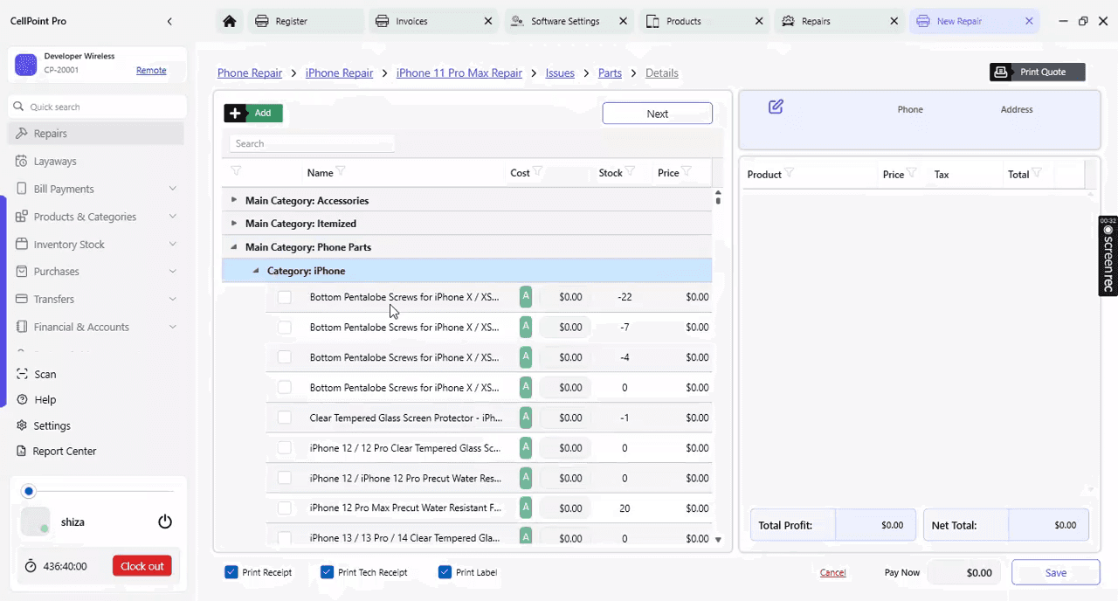Click the Repairs wrench icon in sidebar
The image size is (1118, 601).
[x=22, y=134]
